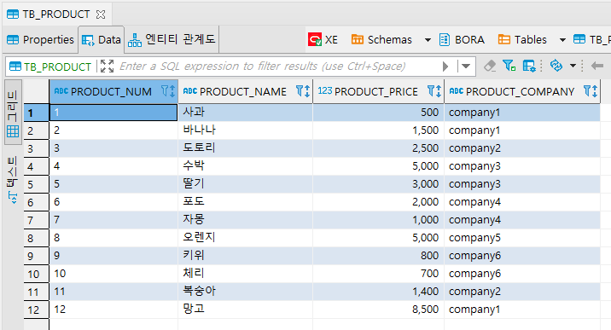This screenshot has height=330, width=611.
Task: Open the filter history dropdown
Action: [466, 67]
